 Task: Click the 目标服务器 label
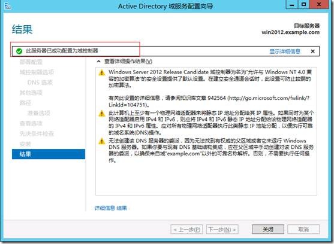coord(307,26)
